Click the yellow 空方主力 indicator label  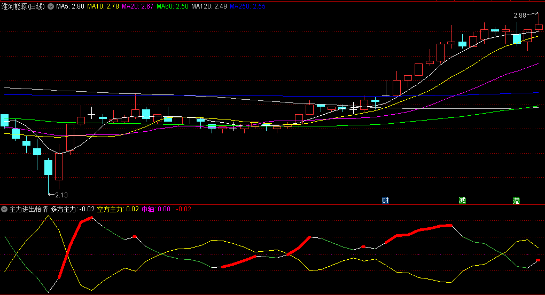110,209
